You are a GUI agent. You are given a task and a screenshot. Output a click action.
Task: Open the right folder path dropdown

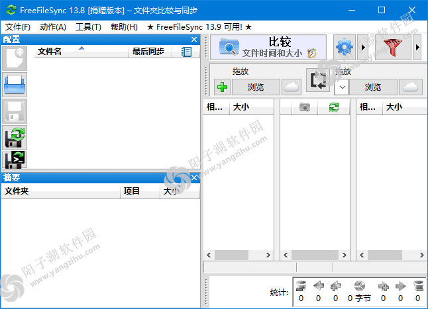click(x=341, y=87)
